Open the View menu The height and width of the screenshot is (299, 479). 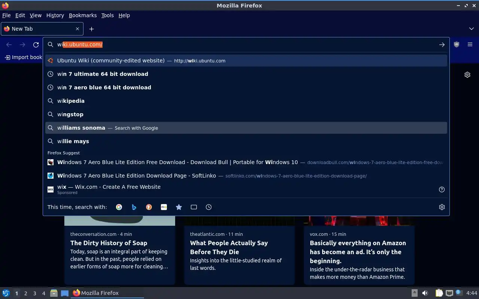[x=36, y=15]
